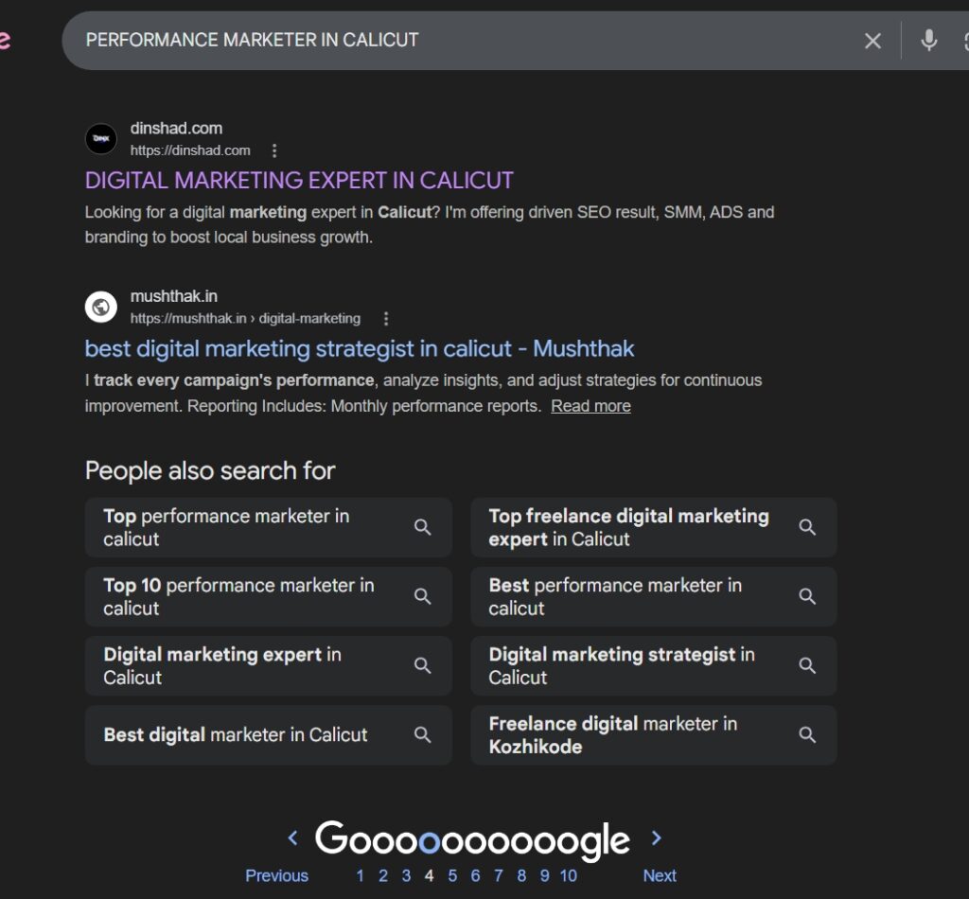Image resolution: width=969 pixels, height=899 pixels.
Task: Click the dinshad.com site favicon
Action: [x=101, y=138]
